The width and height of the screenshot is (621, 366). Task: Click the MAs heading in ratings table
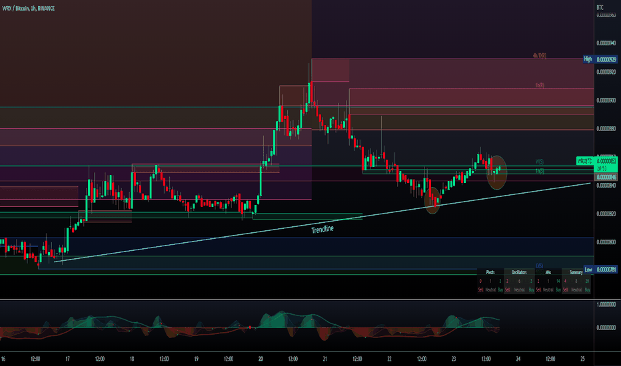(548, 272)
